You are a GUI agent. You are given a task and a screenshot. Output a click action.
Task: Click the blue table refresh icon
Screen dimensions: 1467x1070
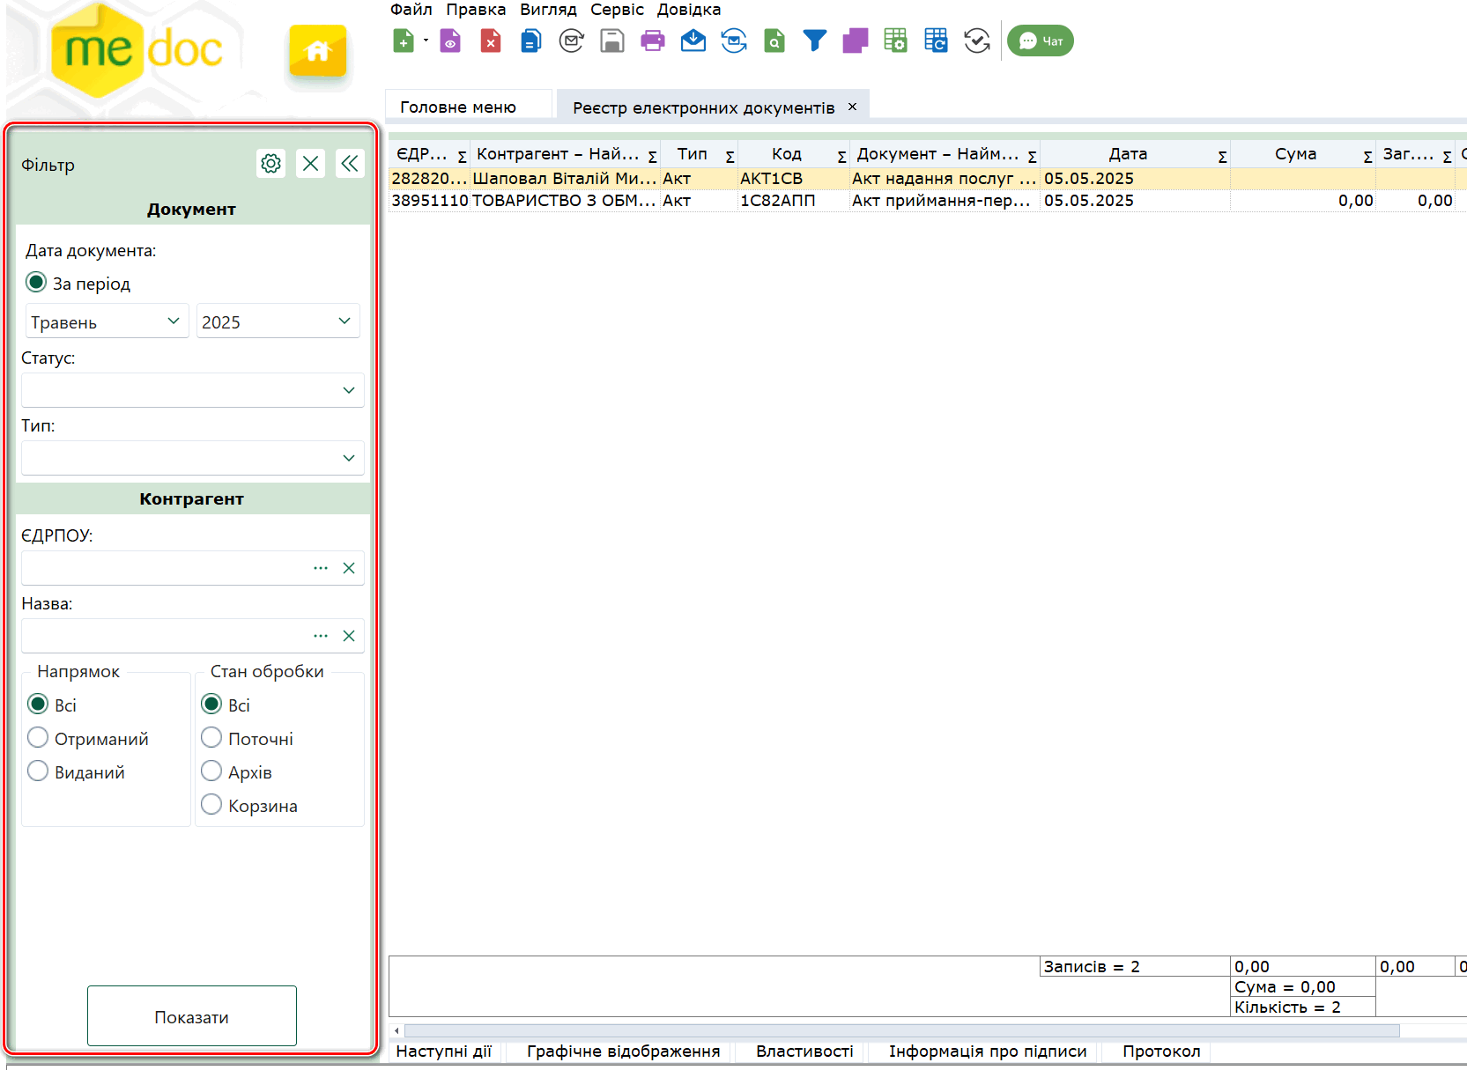[936, 41]
